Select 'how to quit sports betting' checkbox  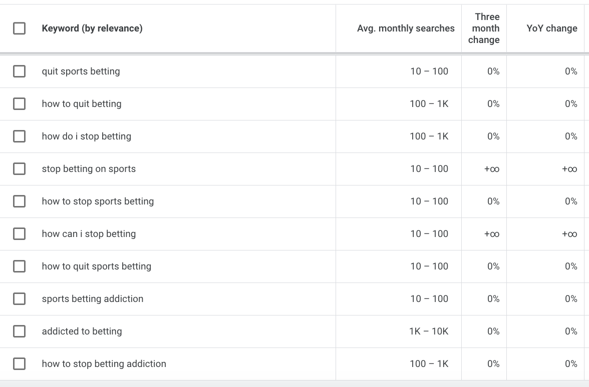point(19,266)
